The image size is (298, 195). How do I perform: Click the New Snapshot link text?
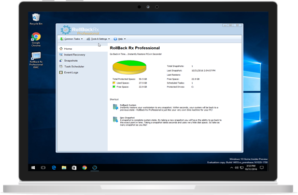tap(127, 118)
